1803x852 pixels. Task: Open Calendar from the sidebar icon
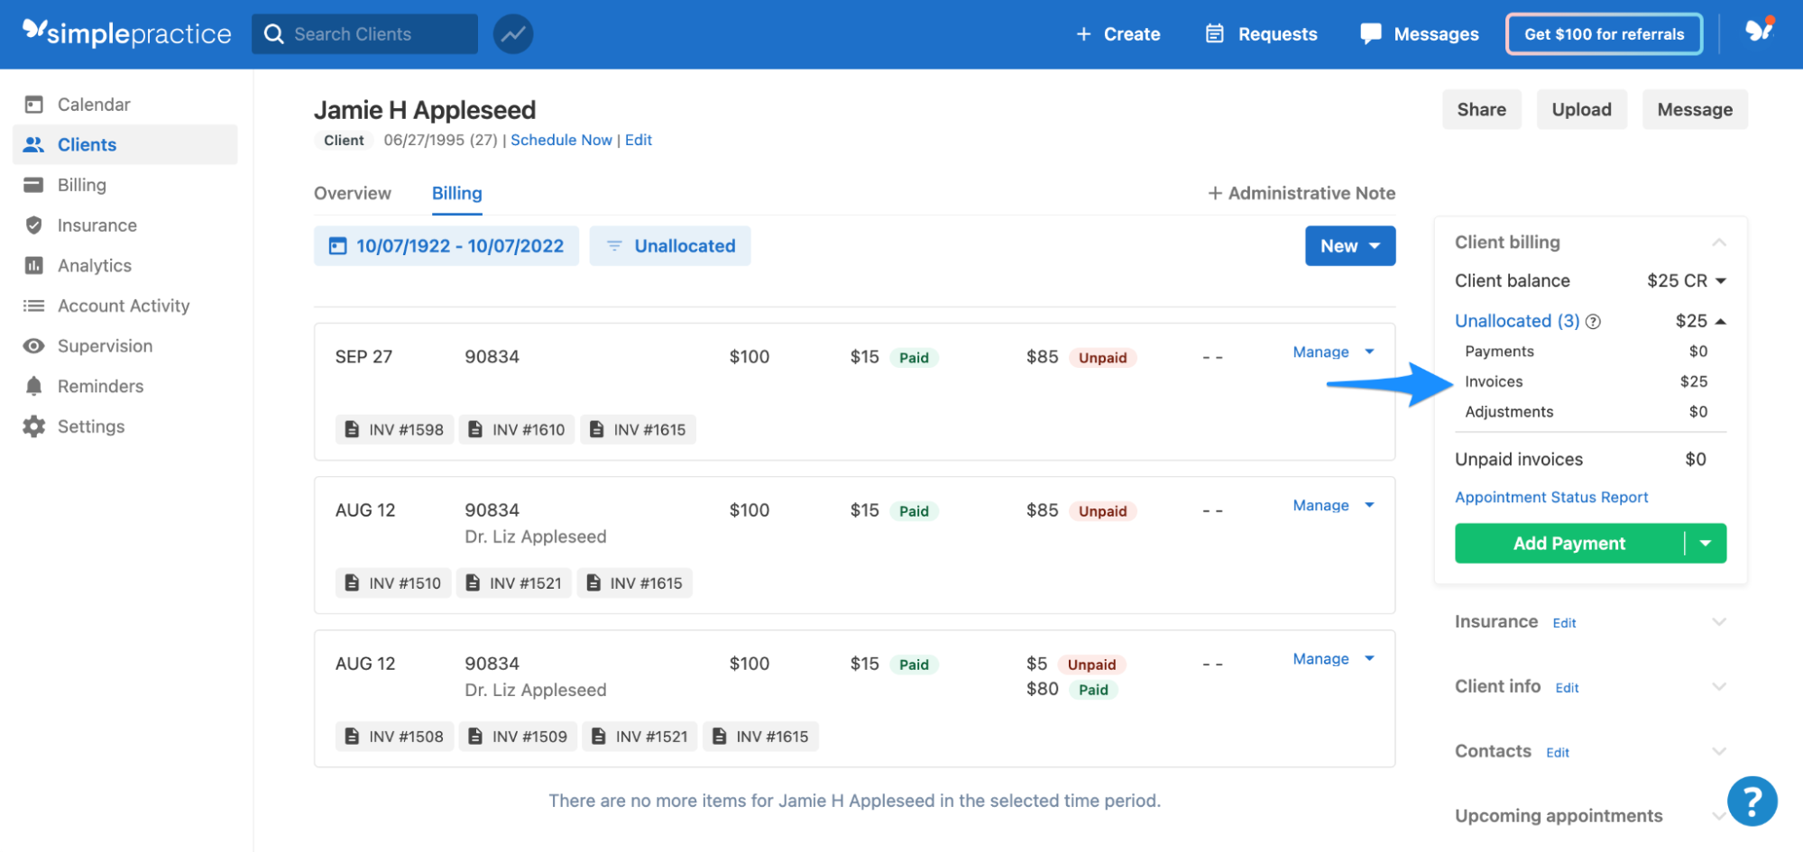pos(33,104)
